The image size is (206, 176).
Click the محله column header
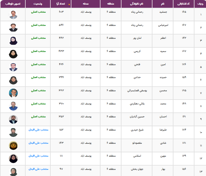86,4
